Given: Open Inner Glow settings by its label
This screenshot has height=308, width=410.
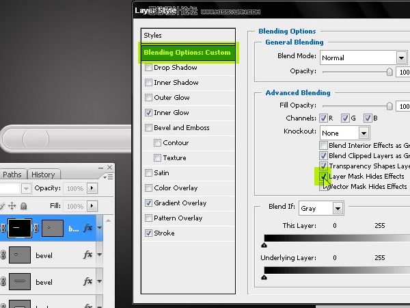Looking at the screenshot, I should pyautogui.click(x=172, y=113).
